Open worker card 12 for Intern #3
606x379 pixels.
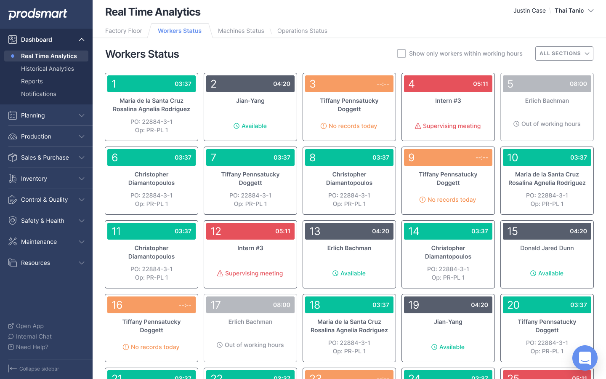pyautogui.click(x=250, y=254)
